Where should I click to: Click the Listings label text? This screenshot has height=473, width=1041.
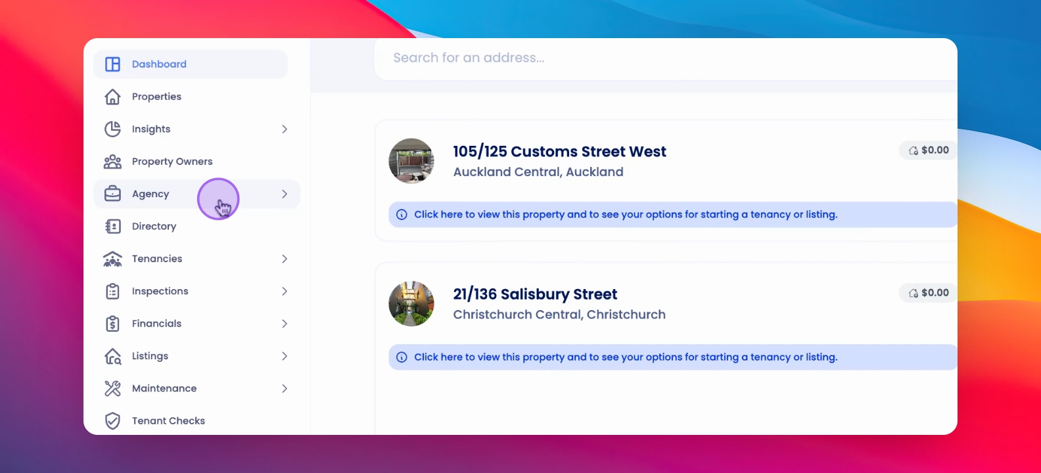[x=150, y=356]
